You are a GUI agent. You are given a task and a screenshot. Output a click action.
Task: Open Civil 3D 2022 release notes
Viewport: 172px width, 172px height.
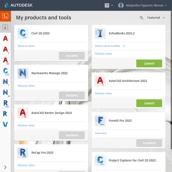coord(26,46)
